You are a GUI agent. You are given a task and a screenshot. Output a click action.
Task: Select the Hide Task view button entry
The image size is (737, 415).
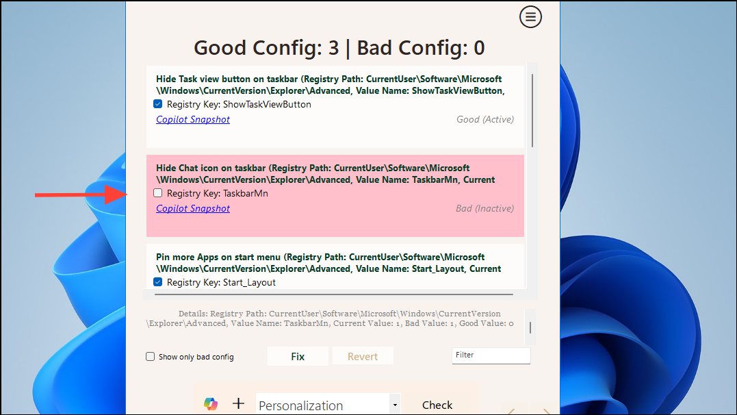tap(335, 107)
